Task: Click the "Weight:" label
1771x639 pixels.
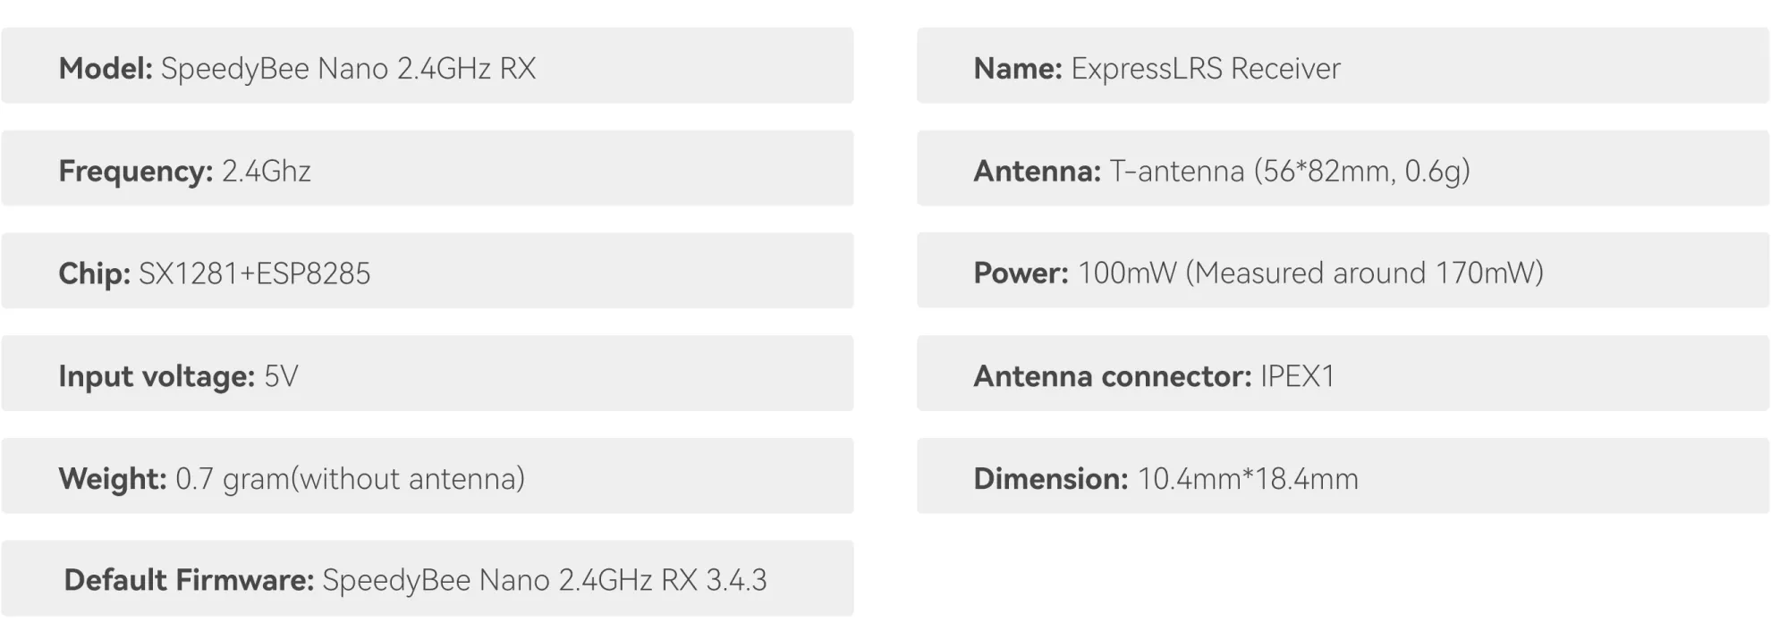Action: (x=112, y=479)
